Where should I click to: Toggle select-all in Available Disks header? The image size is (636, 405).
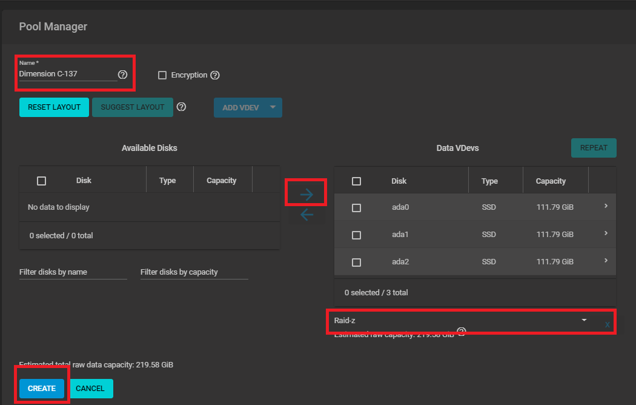click(41, 181)
